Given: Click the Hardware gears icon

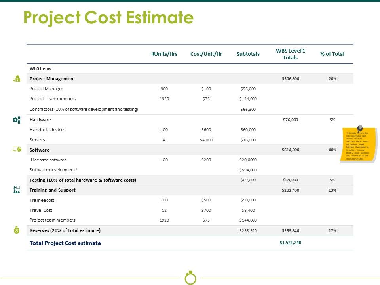Looking at the screenshot, I should point(17,120).
